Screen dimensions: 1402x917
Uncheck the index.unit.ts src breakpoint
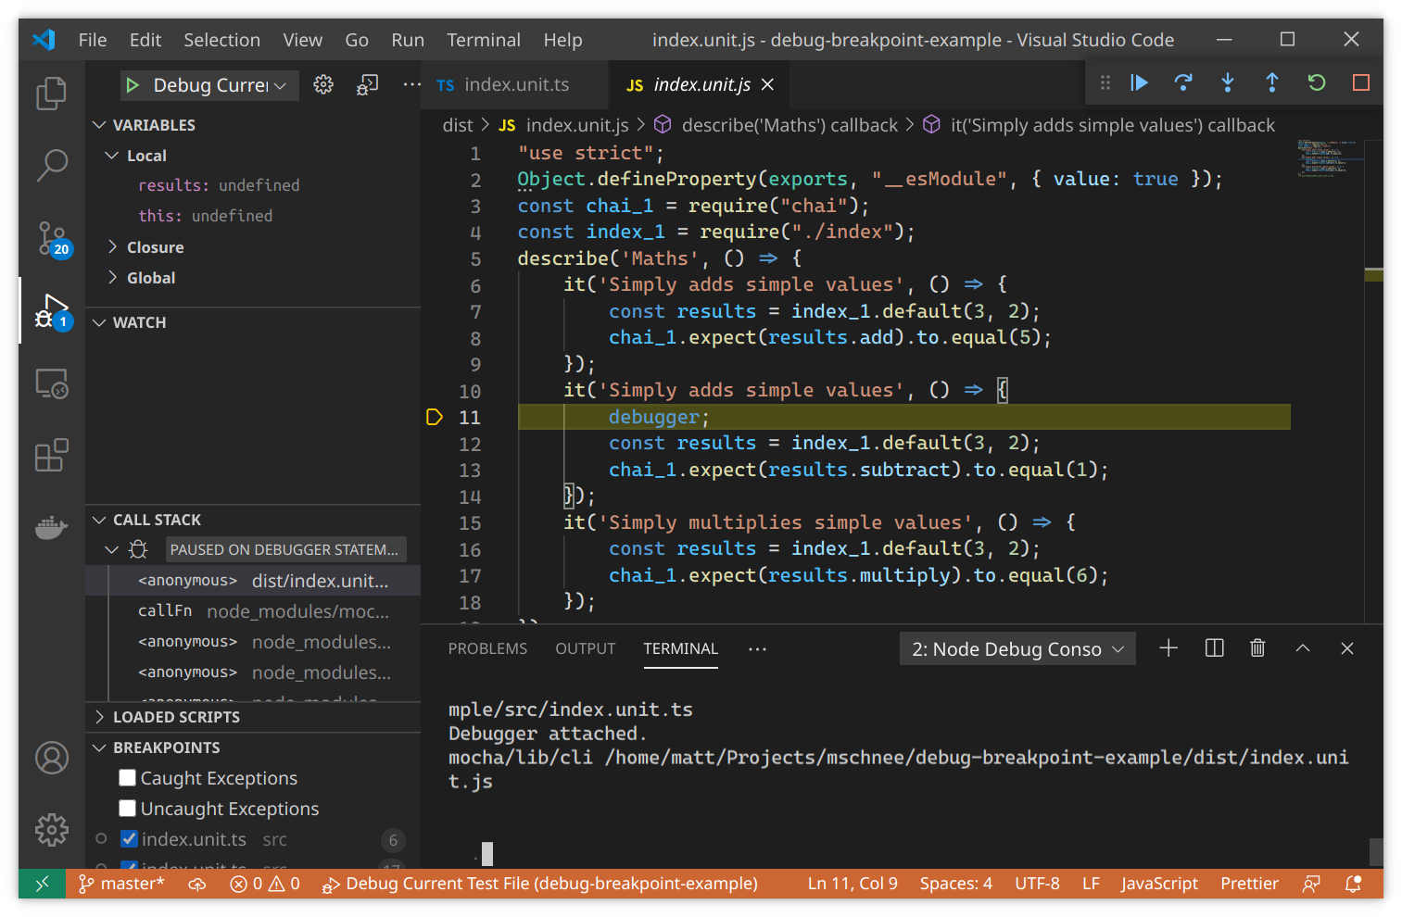point(130,838)
